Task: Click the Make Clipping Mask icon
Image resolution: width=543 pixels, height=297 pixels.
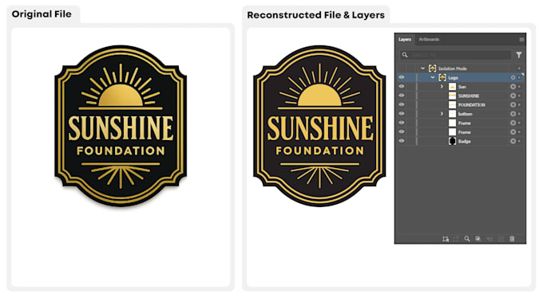Action: [x=478, y=239]
